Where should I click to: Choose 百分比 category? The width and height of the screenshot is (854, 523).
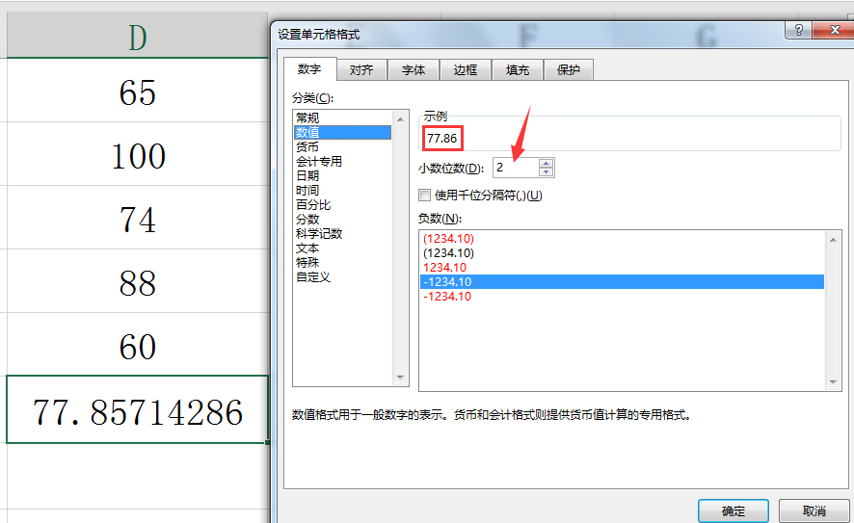click(342, 204)
